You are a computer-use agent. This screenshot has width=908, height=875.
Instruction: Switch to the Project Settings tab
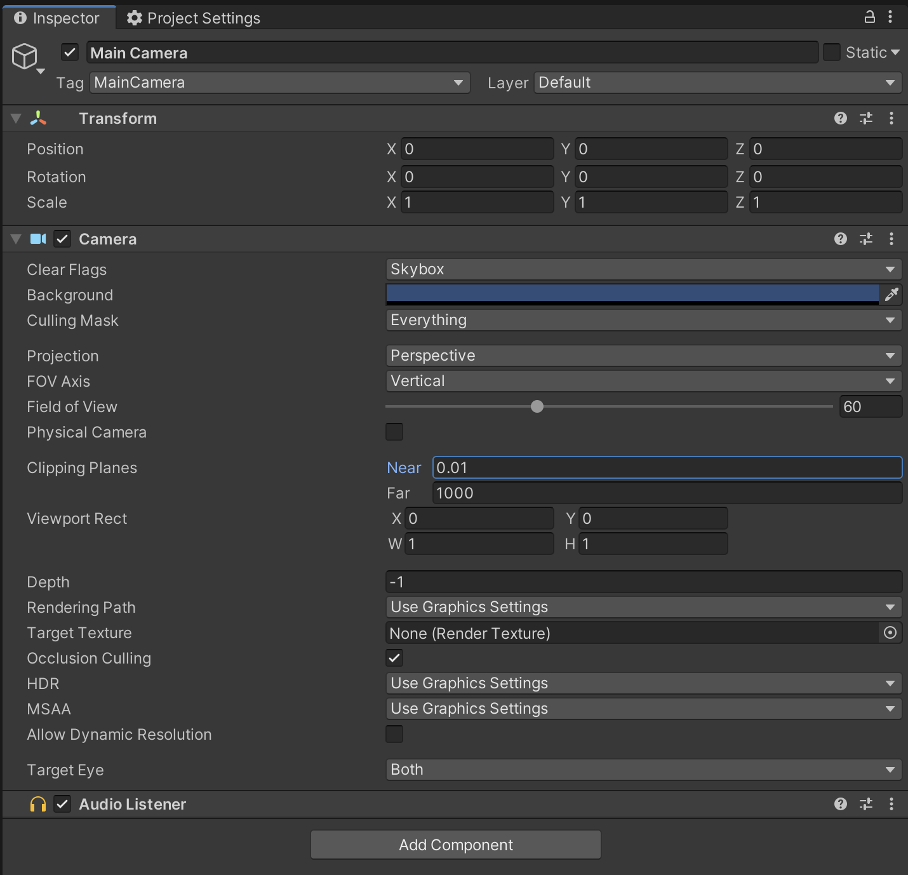tap(192, 18)
